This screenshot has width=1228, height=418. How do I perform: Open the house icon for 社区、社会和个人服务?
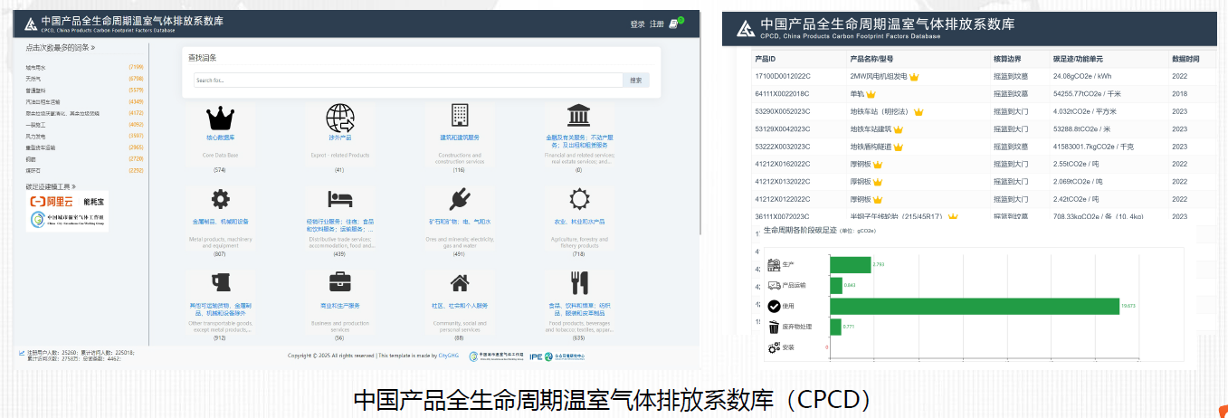click(460, 283)
